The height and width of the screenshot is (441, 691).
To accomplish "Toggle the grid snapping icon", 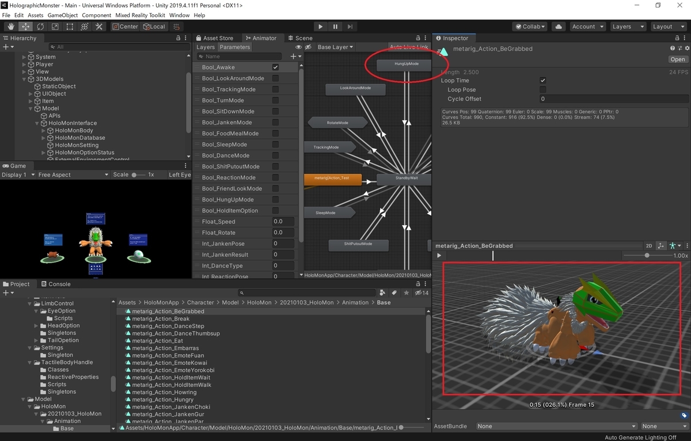I will tap(176, 26).
